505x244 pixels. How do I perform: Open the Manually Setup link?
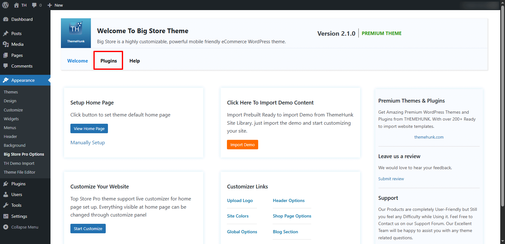click(x=88, y=143)
